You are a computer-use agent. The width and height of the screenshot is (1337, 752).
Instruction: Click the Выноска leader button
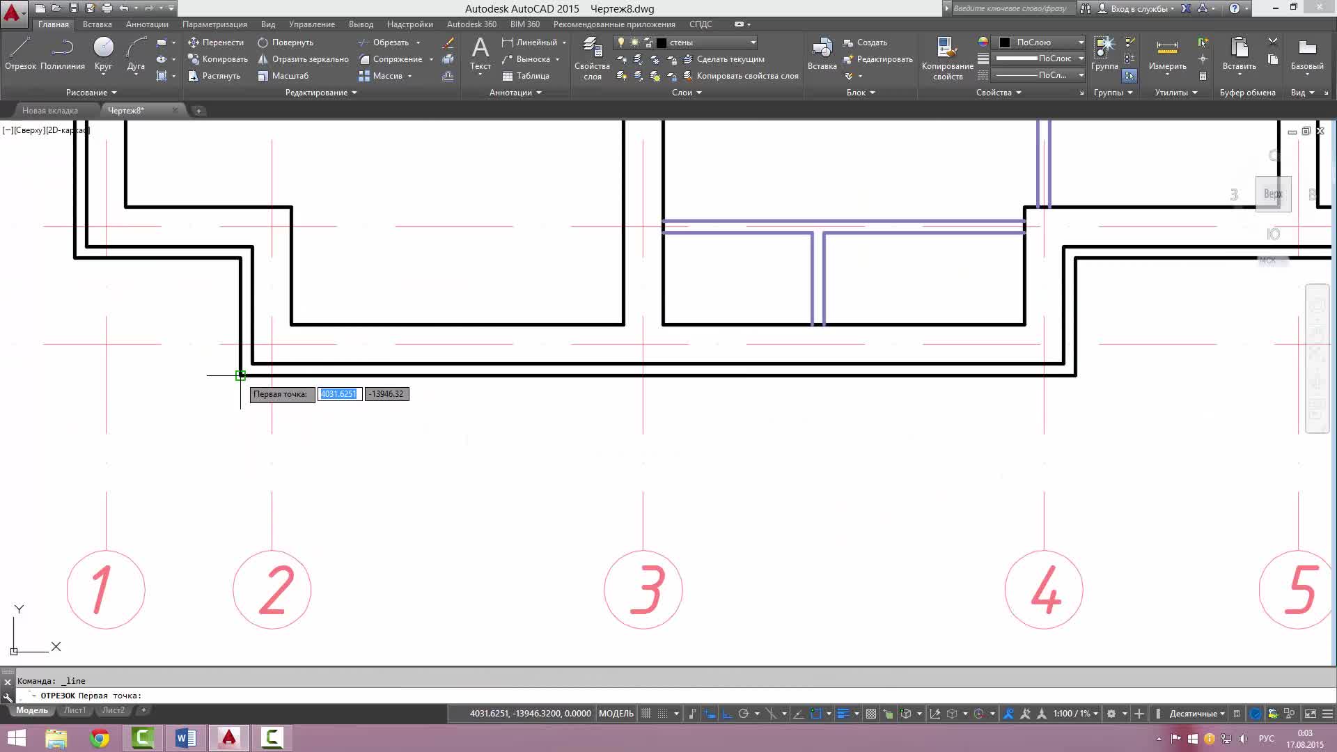[x=526, y=59]
